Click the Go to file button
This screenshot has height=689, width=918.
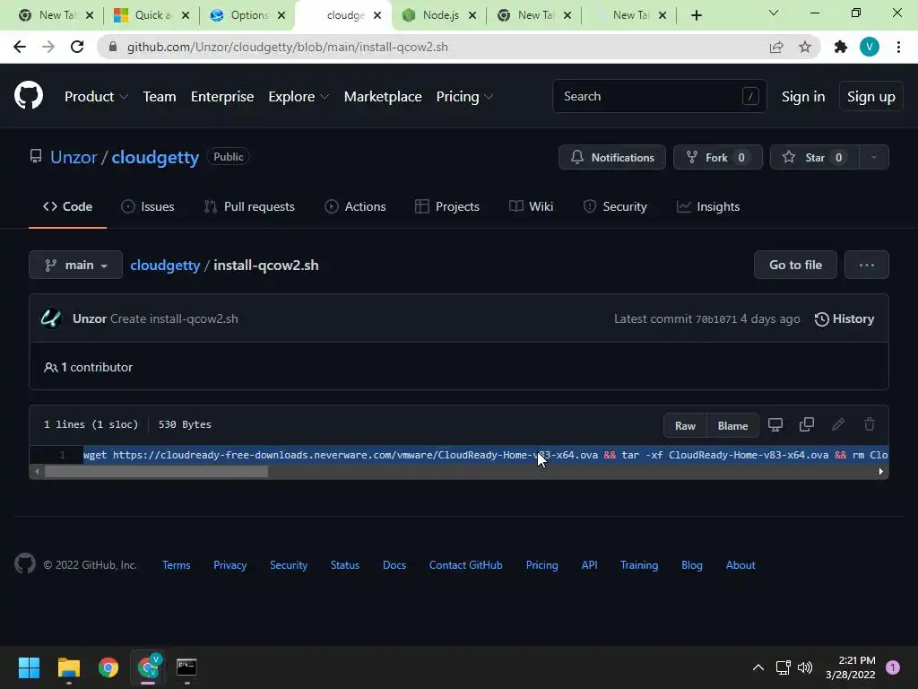click(x=795, y=265)
